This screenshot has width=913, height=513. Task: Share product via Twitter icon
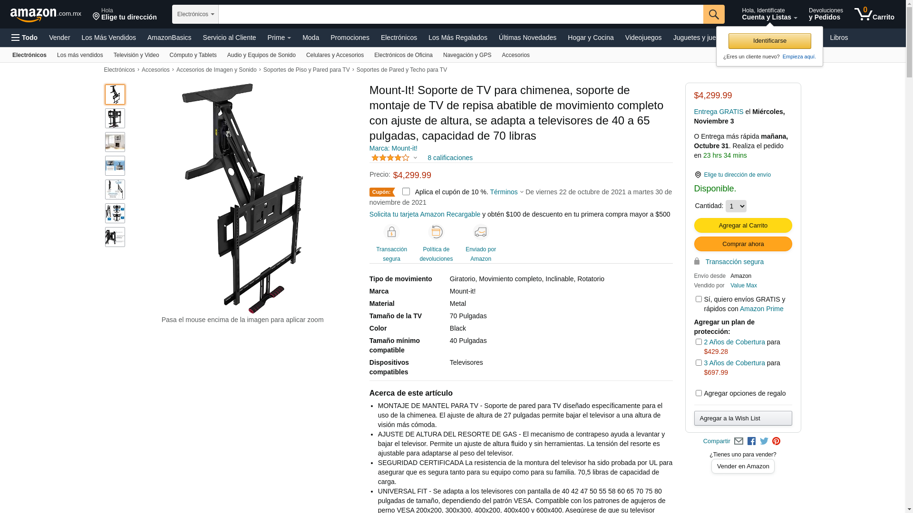click(764, 441)
